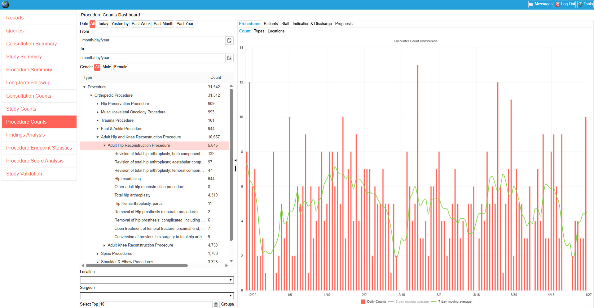This screenshot has height=308, width=594.
Task: Click the Groups label button
Action: coord(227,304)
